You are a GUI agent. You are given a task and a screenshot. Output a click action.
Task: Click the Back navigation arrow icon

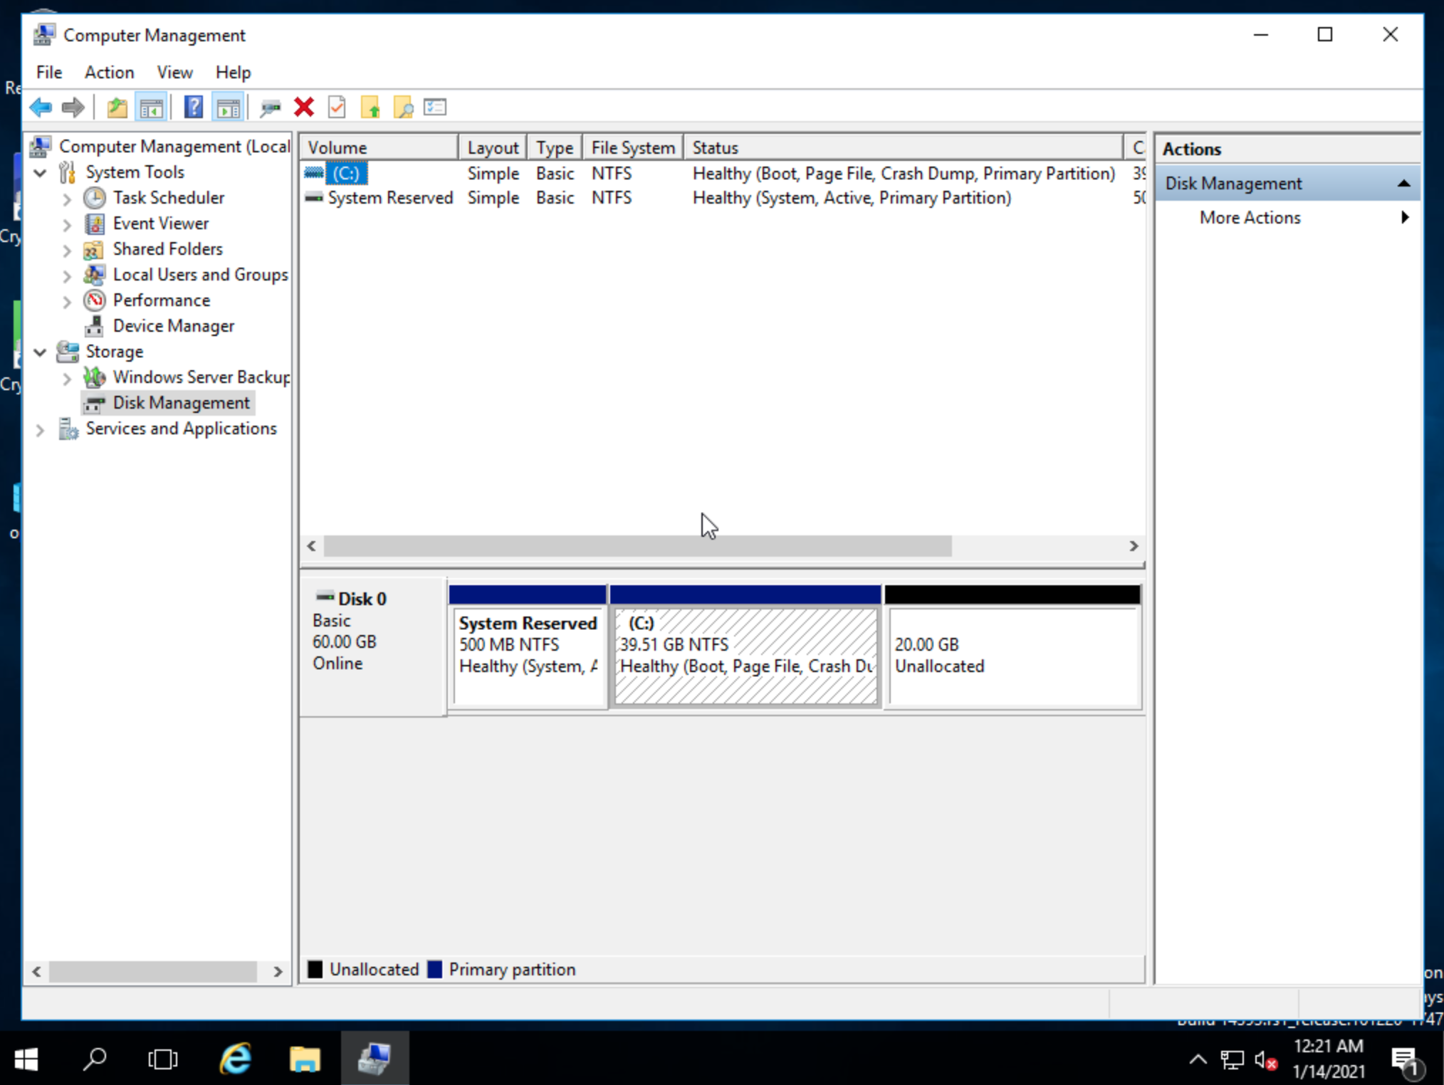tap(42, 107)
